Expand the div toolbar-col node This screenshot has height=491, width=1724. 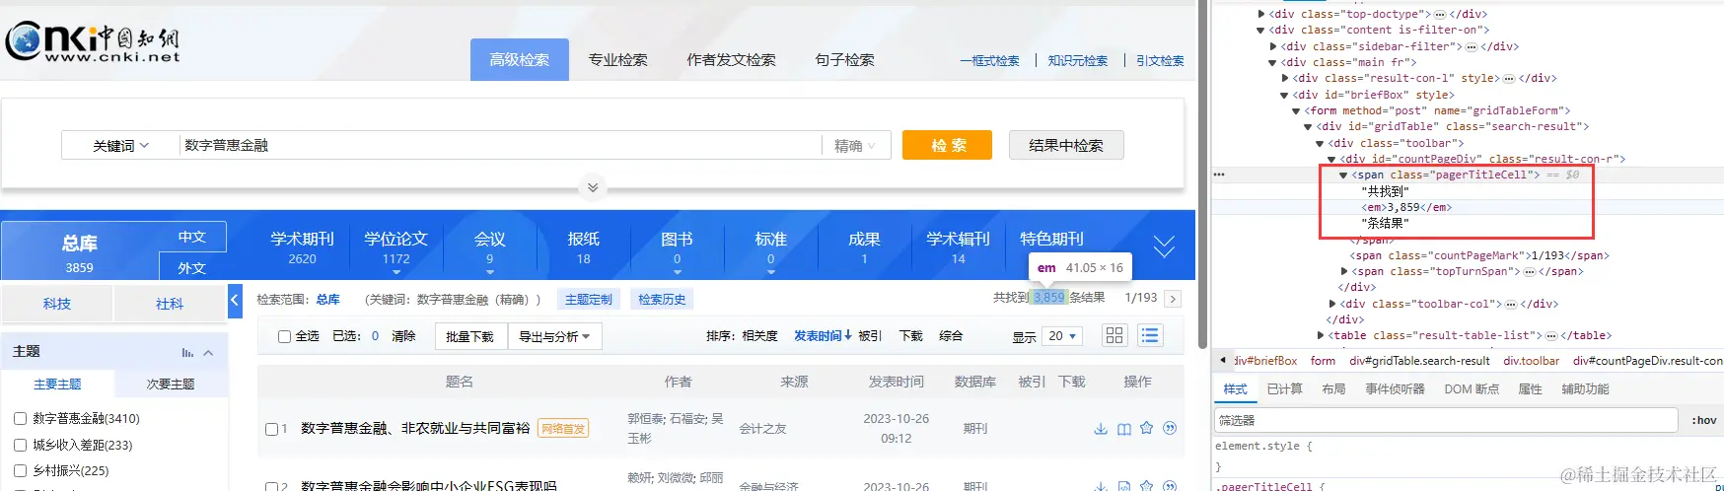tap(1332, 304)
